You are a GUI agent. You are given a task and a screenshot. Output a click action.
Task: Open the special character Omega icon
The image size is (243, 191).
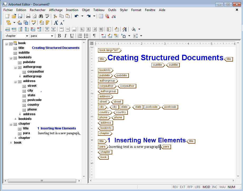coord(124,36)
